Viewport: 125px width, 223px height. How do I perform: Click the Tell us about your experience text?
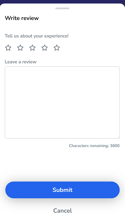point(37,36)
